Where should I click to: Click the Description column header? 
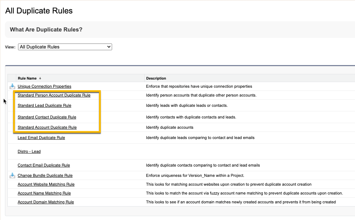tap(156, 78)
